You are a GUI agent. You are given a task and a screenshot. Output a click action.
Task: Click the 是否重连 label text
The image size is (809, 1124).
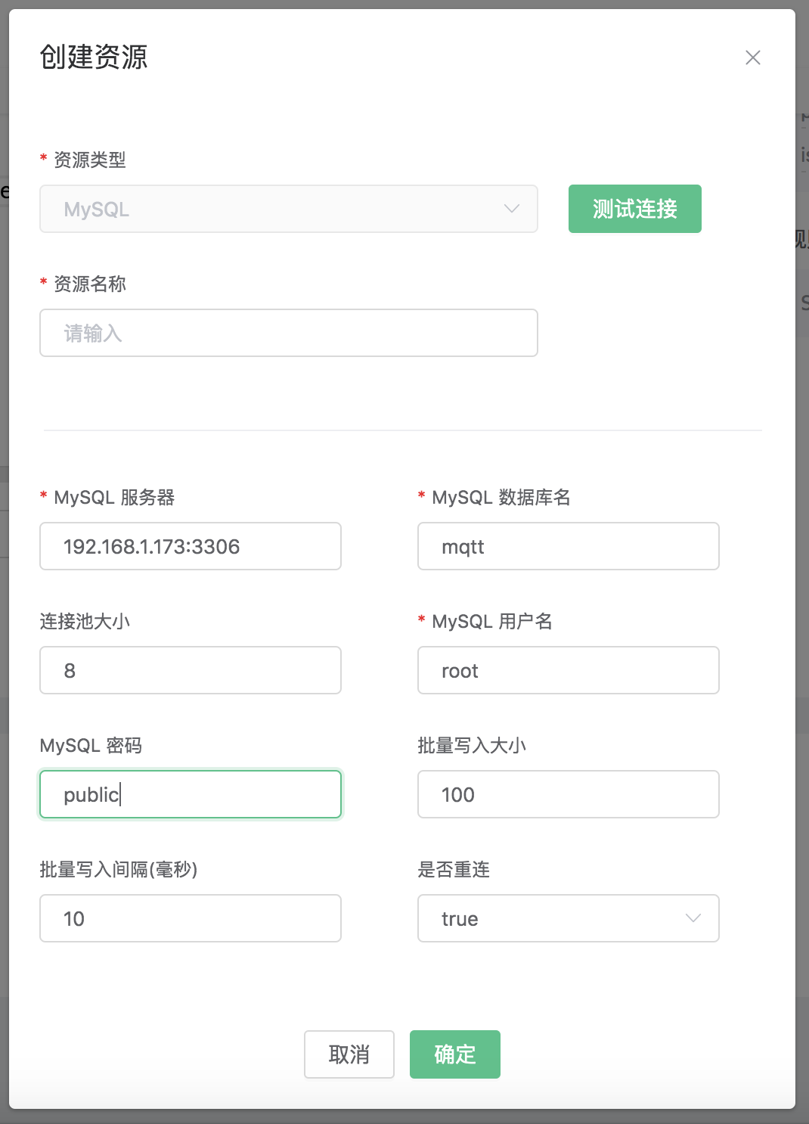click(454, 870)
